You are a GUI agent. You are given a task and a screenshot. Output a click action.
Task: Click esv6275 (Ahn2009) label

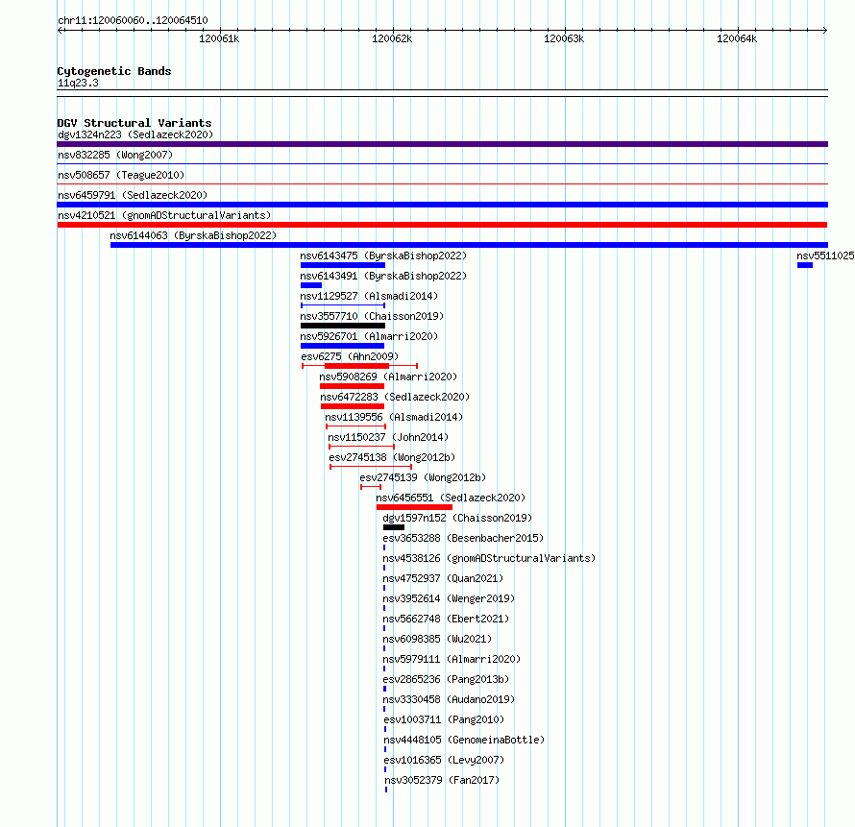pos(350,356)
